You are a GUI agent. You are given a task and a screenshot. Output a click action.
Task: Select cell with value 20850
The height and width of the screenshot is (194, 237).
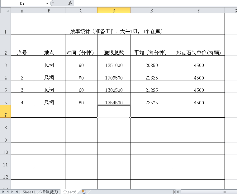coord(151,65)
